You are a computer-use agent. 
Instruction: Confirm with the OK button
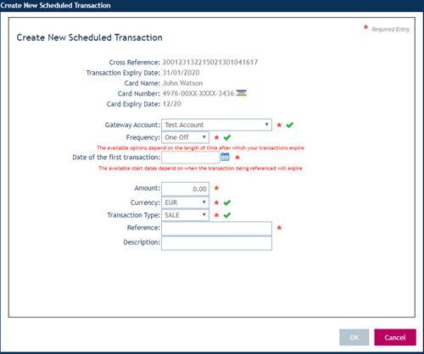(x=354, y=337)
